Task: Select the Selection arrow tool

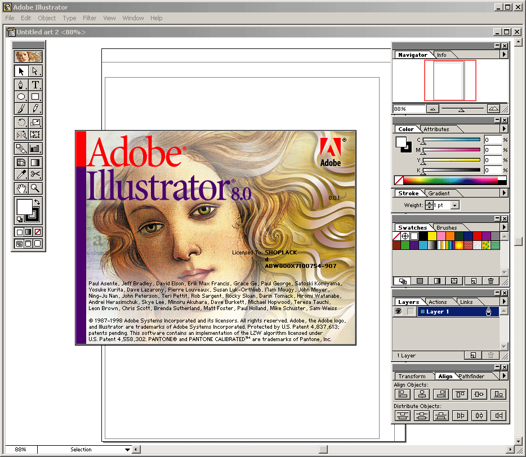Action: tap(21, 71)
